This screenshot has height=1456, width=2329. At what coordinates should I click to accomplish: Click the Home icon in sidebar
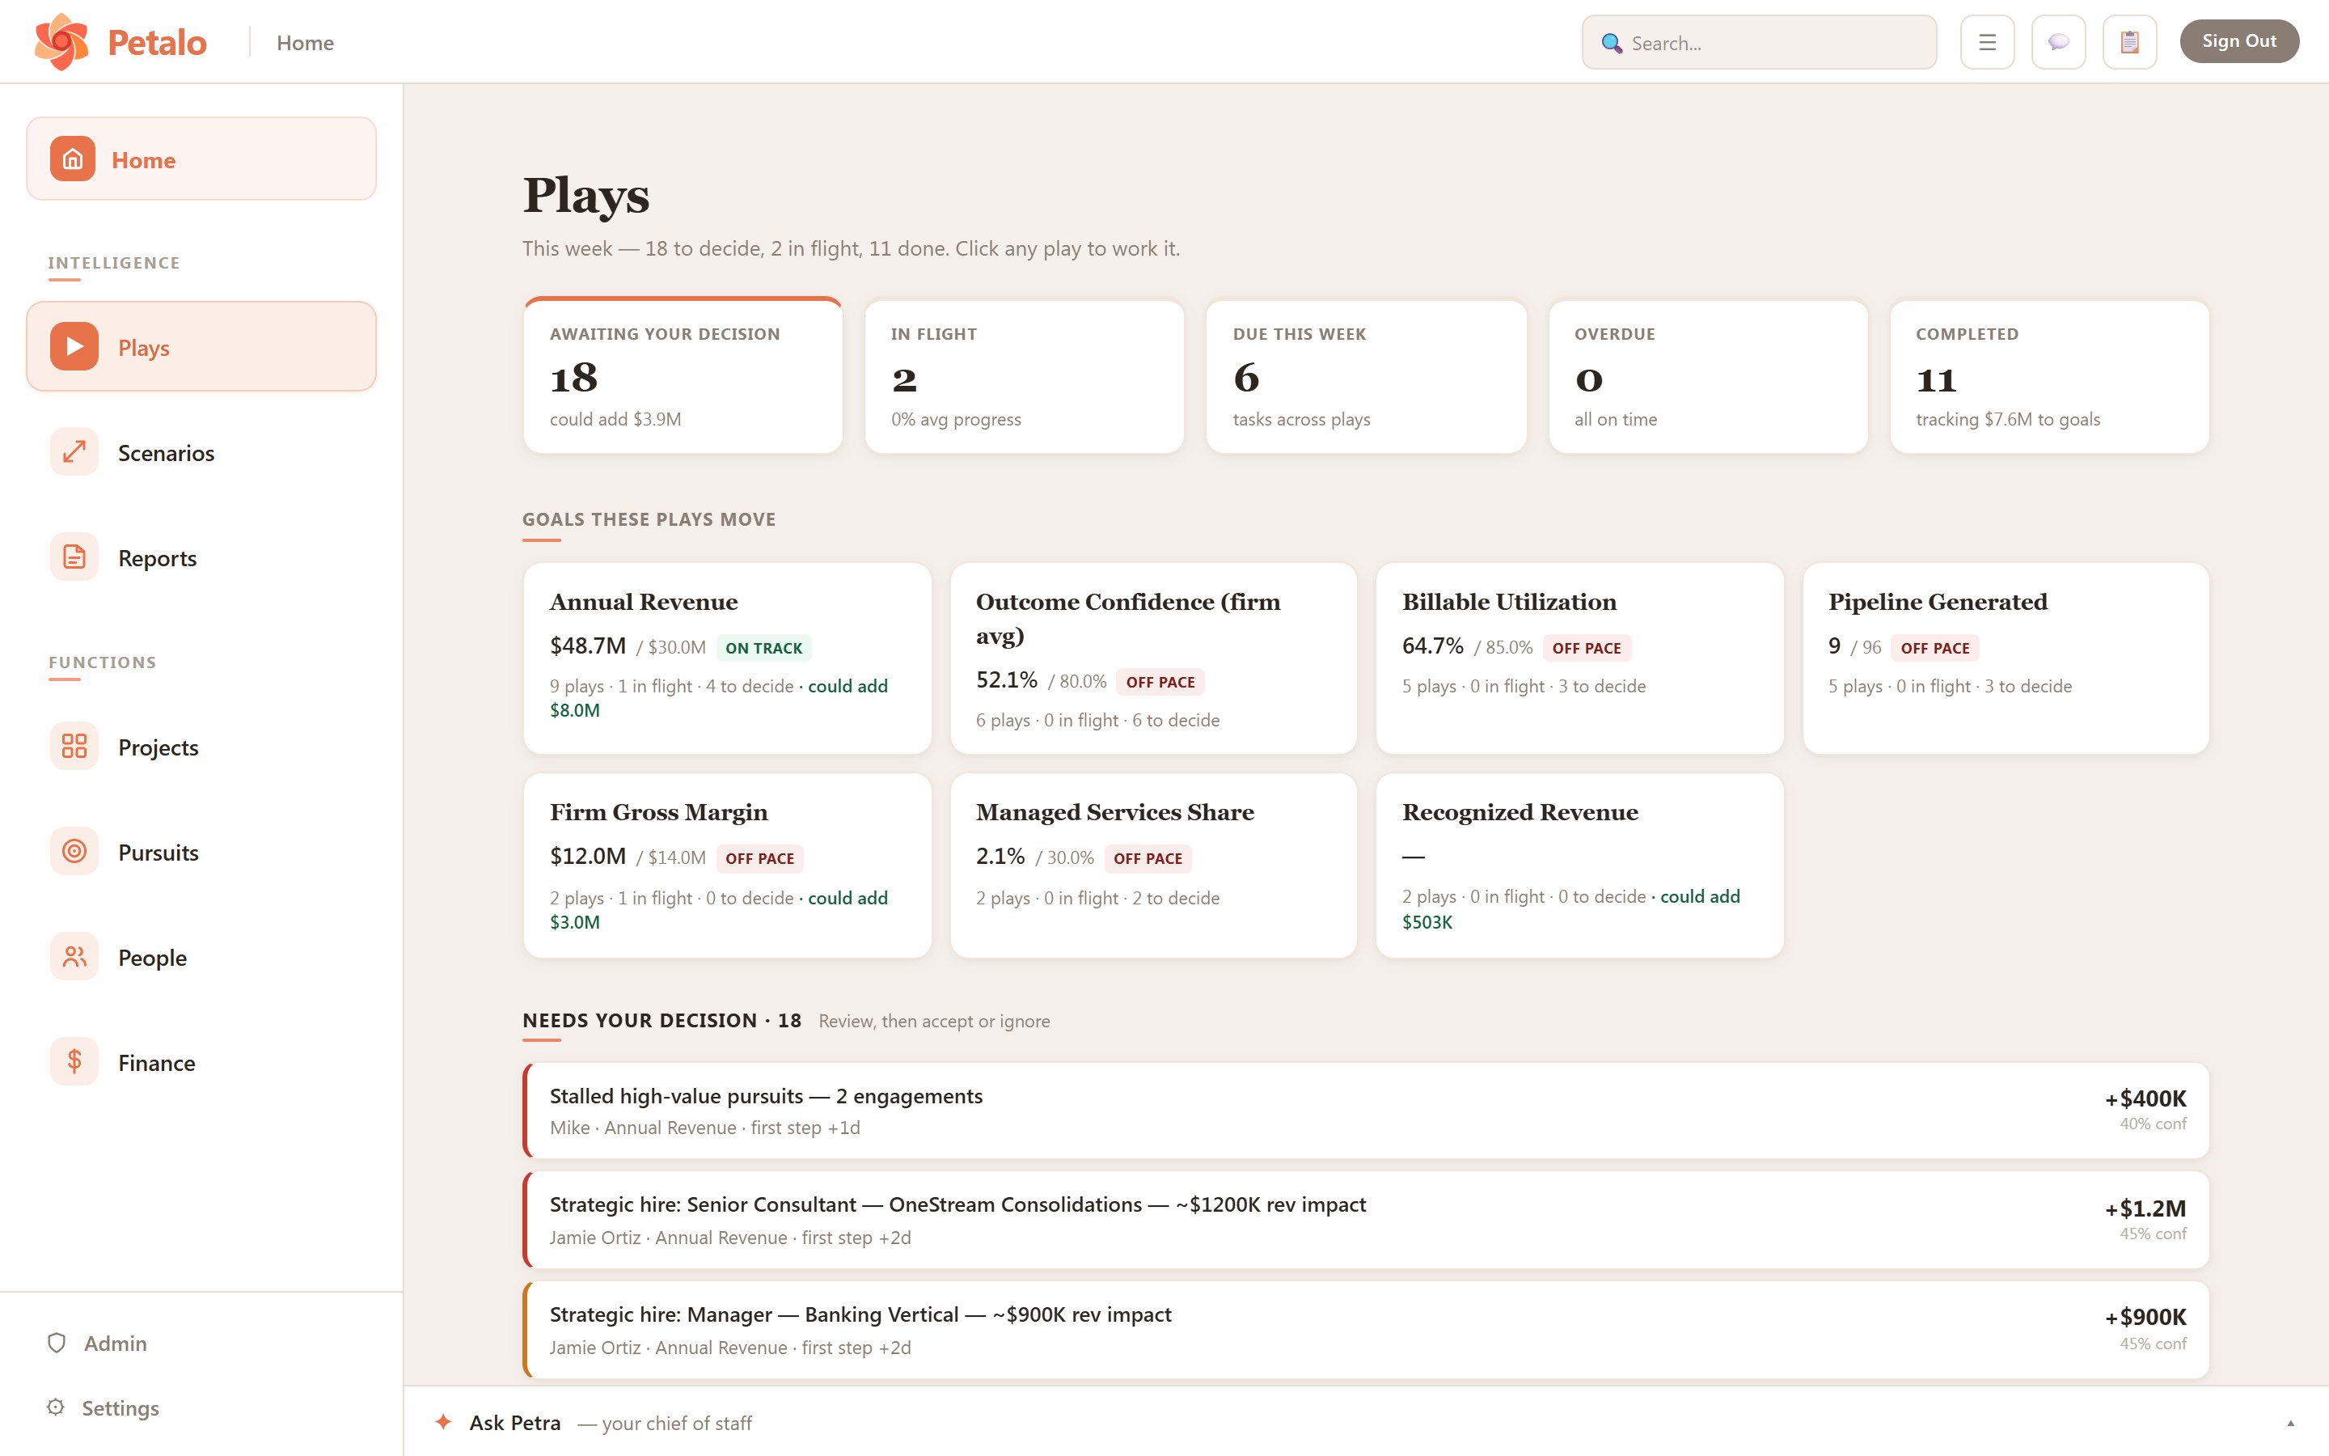[73, 159]
